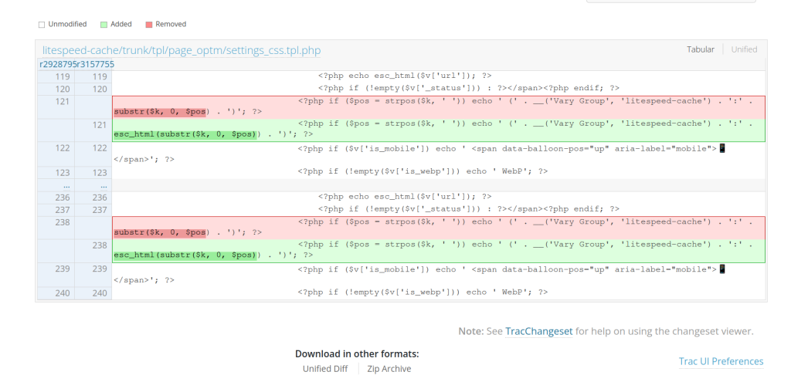Switch to the Unified diff view
The height and width of the screenshot is (382, 791).
click(x=744, y=49)
